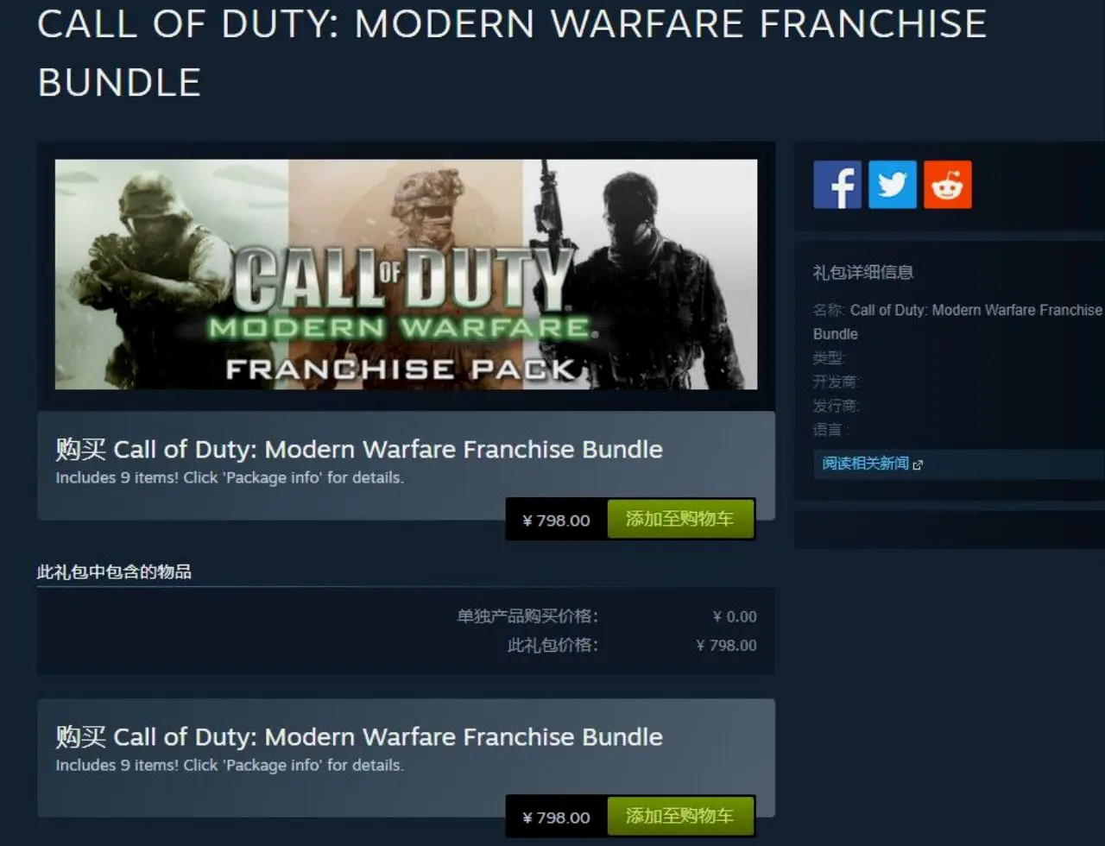
Task: Click the 礼包详细信息 panel heading
Action: pos(863,272)
